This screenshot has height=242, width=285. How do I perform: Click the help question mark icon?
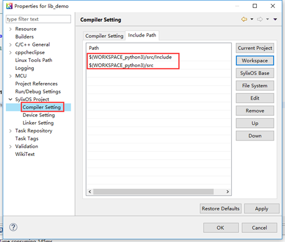pyautogui.click(x=13, y=227)
